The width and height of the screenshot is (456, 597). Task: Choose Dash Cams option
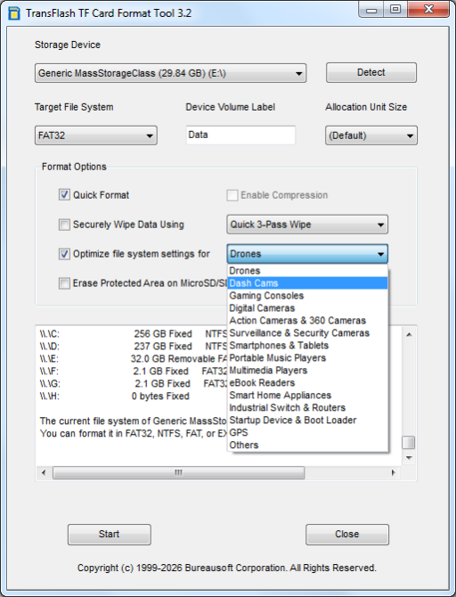[307, 282]
